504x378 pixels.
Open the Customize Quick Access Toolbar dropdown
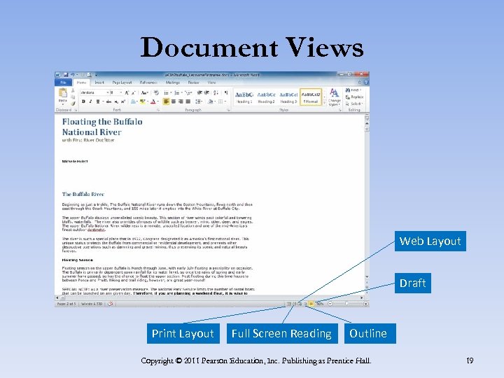click(96, 75)
